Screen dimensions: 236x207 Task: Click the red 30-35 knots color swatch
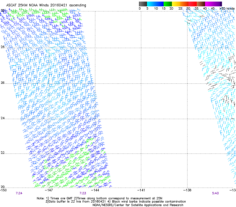coord(193,4)
